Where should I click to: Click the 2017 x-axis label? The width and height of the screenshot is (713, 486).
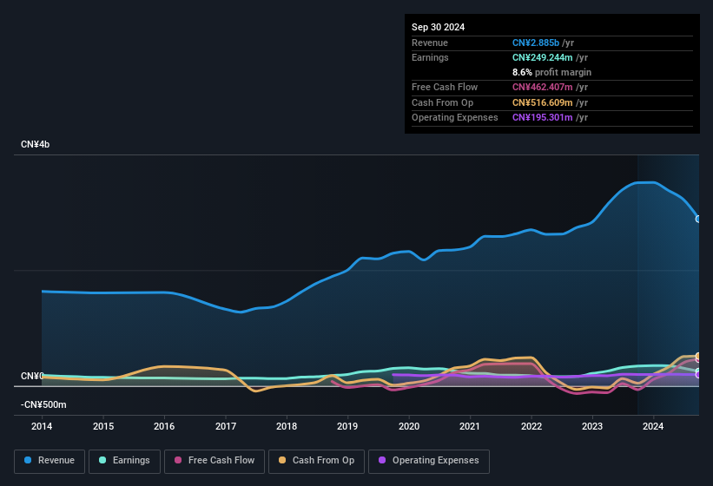click(x=226, y=426)
